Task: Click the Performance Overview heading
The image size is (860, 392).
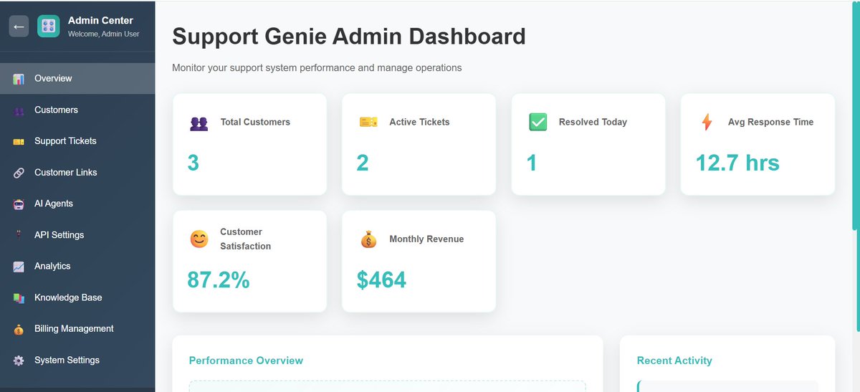Action: 246,360
